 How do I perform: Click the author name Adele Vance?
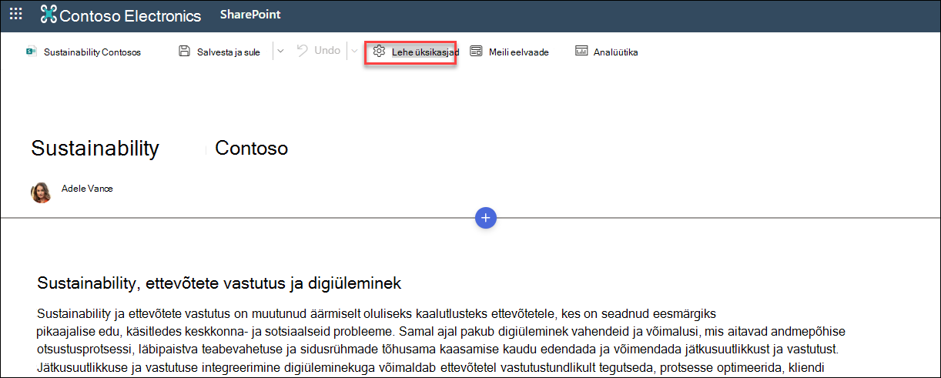point(87,189)
